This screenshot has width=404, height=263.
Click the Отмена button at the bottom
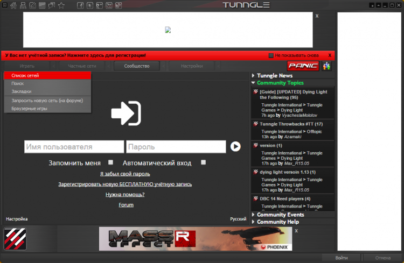click(x=382, y=258)
